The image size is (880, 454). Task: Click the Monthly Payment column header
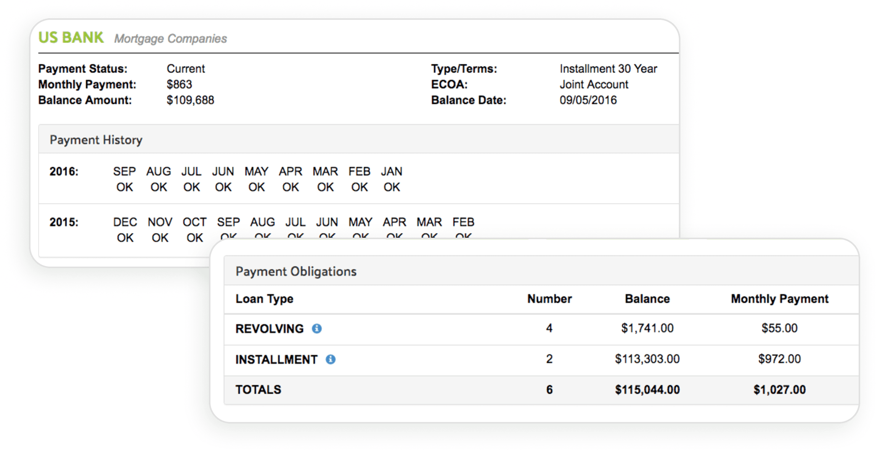coord(779,299)
